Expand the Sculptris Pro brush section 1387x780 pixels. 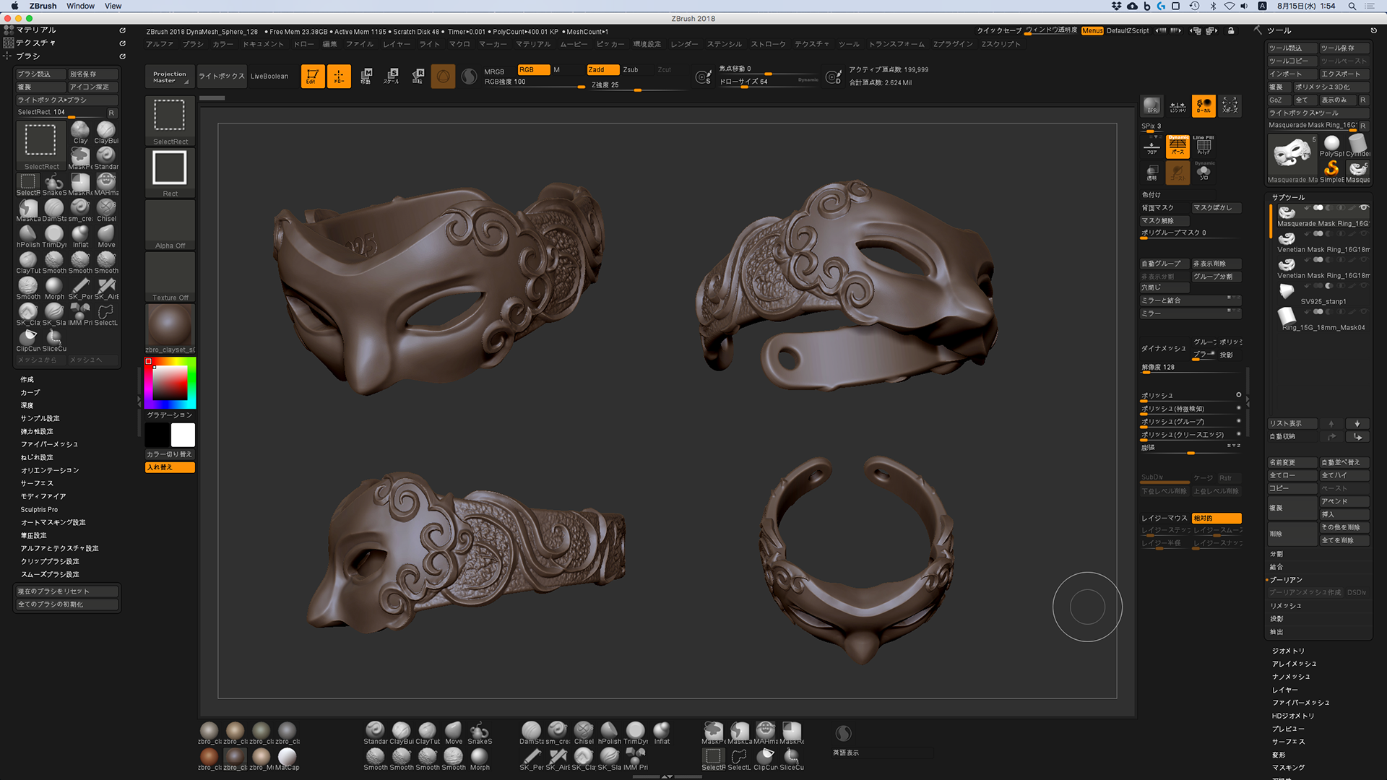pyautogui.click(x=39, y=509)
